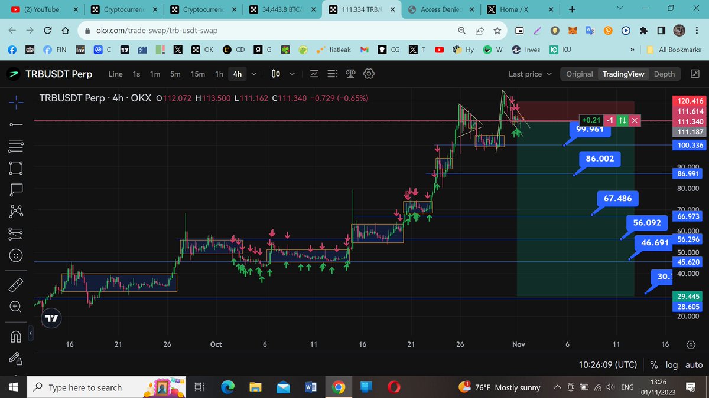
Task: Select the 4h timeframe
Action: pyautogui.click(x=238, y=74)
